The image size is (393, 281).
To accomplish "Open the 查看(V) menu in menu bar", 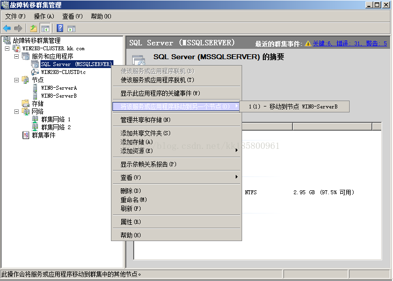I will pyautogui.click(x=72, y=16).
